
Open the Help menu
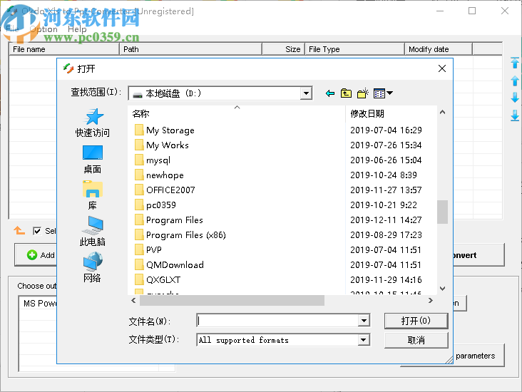(x=77, y=29)
